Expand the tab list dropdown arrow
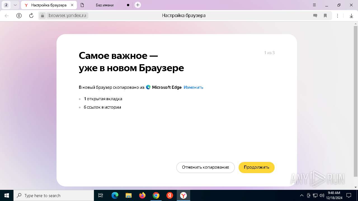 15,5
